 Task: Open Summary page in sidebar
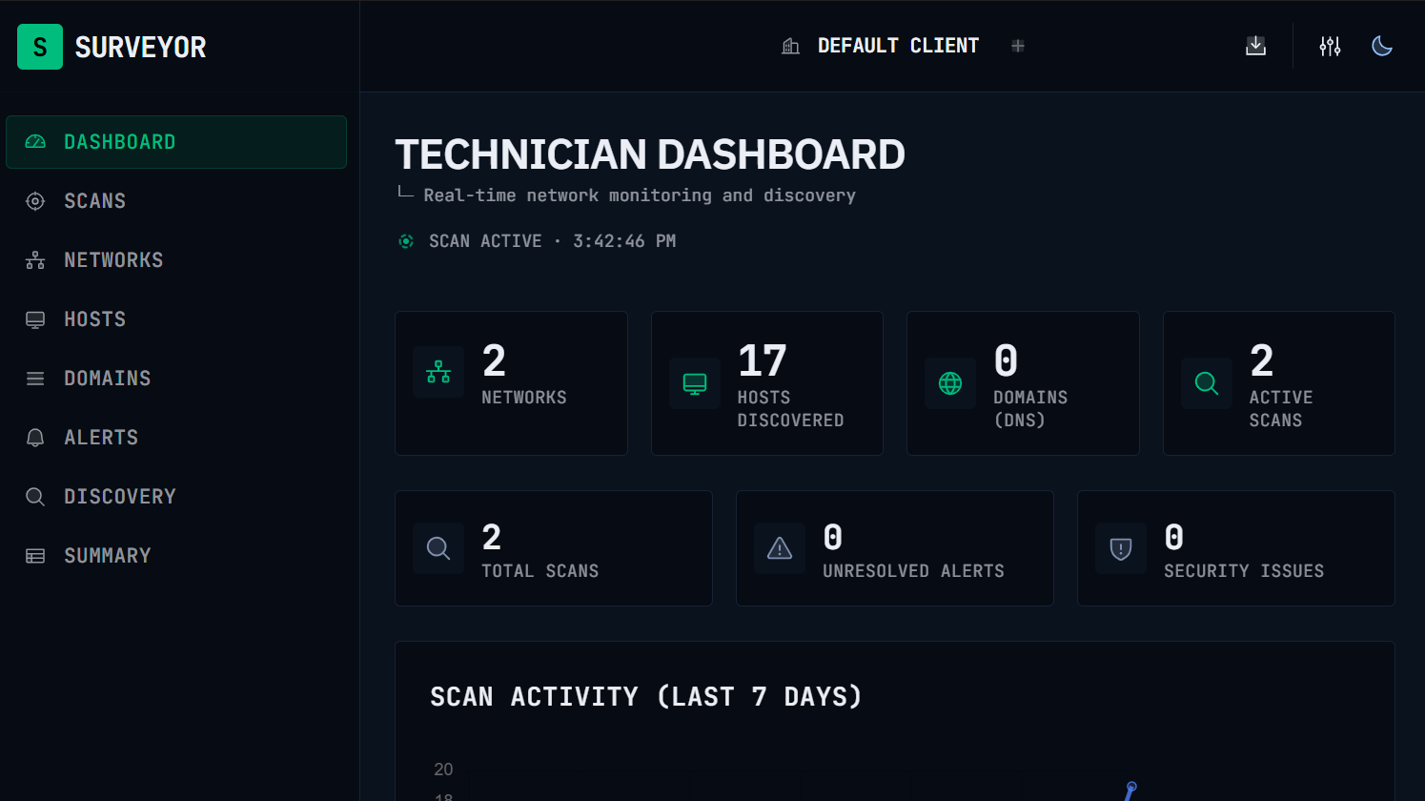tap(107, 556)
